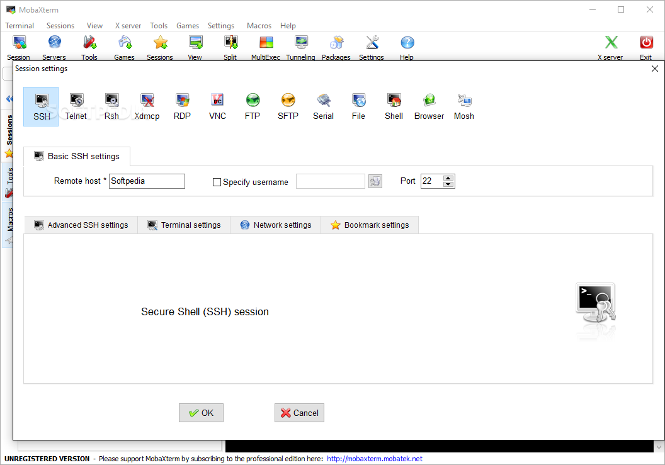Open the Sessions menu in menu bar

point(60,26)
